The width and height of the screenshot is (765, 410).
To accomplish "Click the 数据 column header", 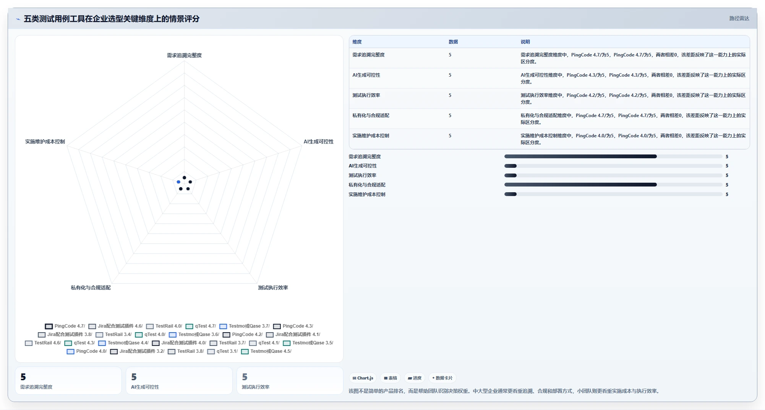I will pyautogui.click(x=453, y=42).
